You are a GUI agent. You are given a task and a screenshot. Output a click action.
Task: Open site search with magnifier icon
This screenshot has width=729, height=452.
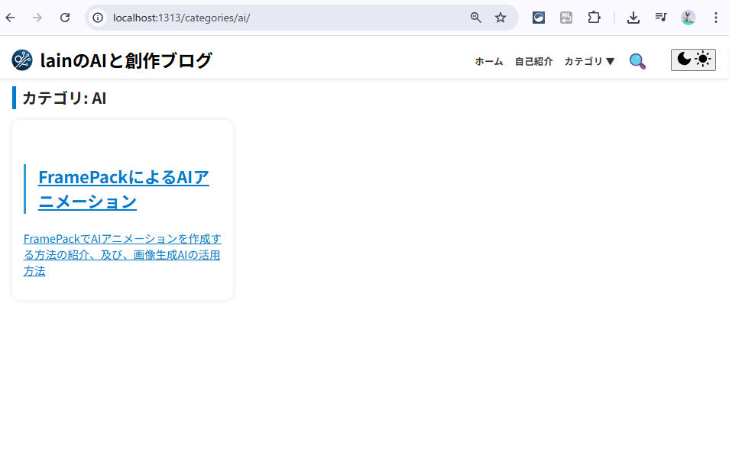coord(637,61)
